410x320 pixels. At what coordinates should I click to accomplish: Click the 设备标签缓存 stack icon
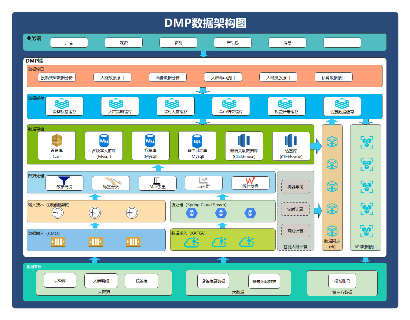click(62, 103)
